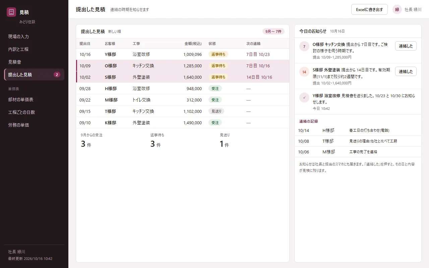
Task: Select the S様邸 外壁塗装 table row
Action: (183, 77)
